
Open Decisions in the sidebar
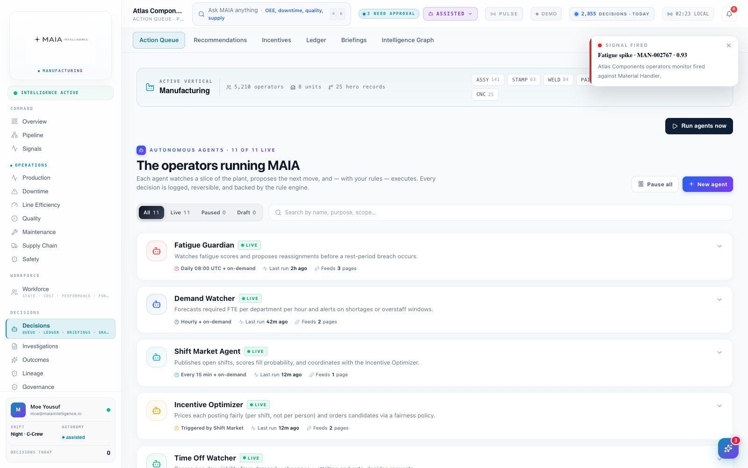pyautogui.click(x=61, y=329)
